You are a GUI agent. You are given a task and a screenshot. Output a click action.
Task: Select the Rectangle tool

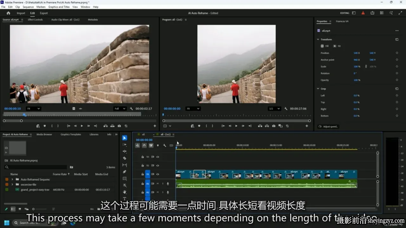125,179
